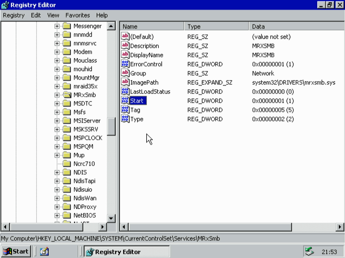Click the Type DWORD value icon
345x258 pixels.
click(125, 119)
